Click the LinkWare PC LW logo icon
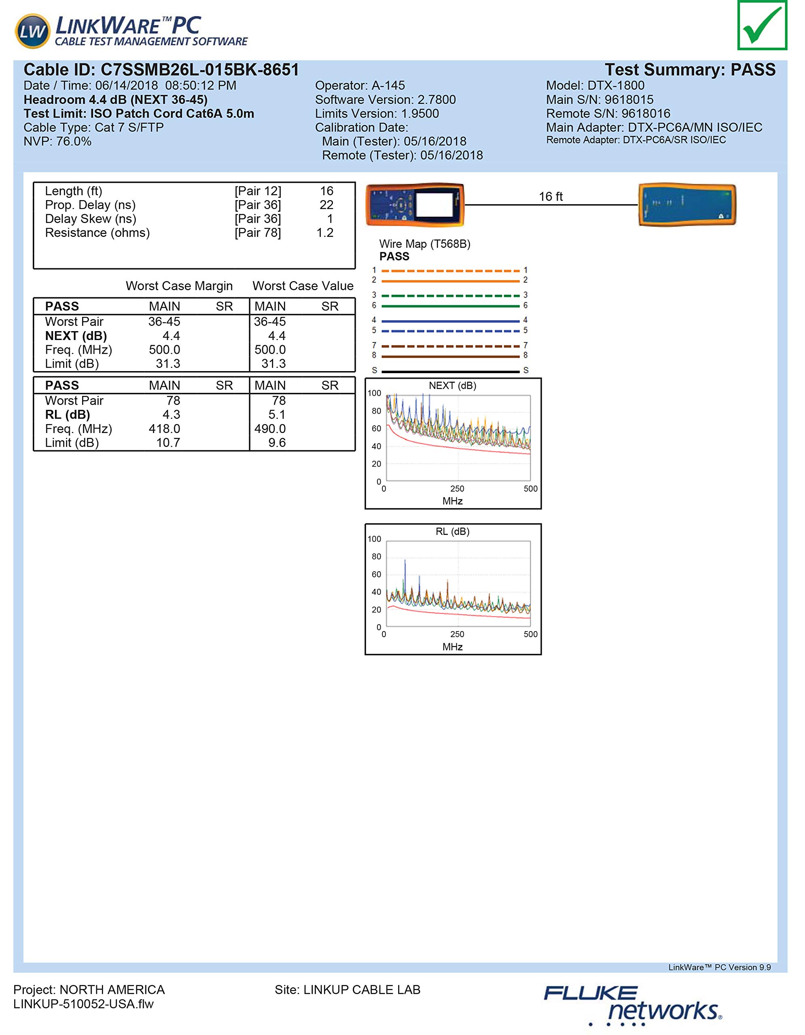 [33, 31]
